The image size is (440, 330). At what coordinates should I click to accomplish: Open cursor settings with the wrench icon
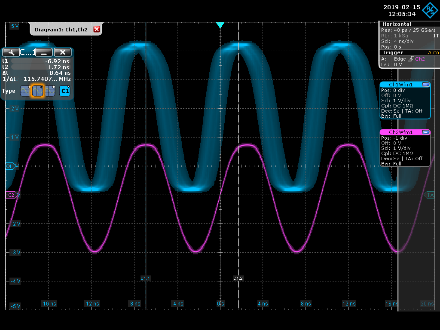click(11, 52)
